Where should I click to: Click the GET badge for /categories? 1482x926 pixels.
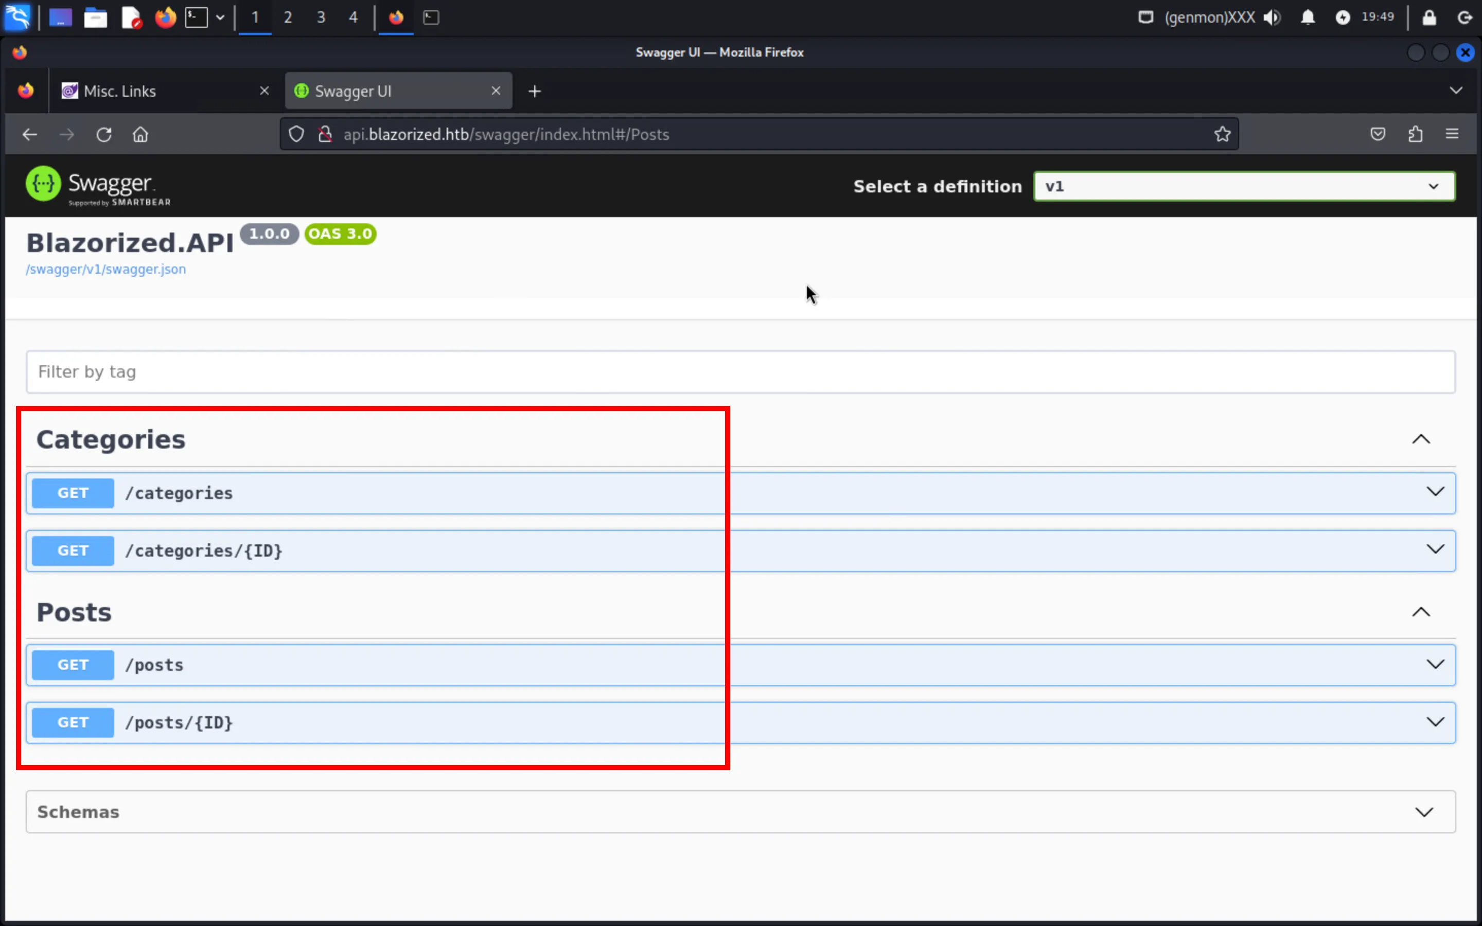73,493
